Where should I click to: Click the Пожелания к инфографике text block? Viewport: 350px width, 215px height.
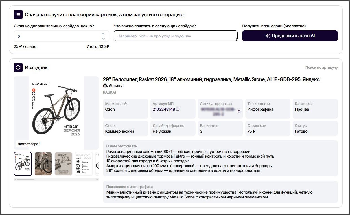click(220, 192)
